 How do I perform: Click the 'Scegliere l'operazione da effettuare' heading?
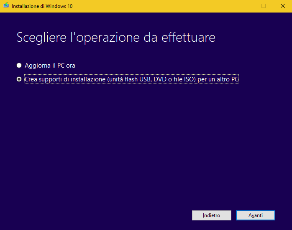pos(116,38)
